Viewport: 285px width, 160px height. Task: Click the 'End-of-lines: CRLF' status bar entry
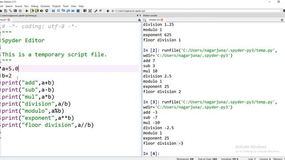pos(208,159)
